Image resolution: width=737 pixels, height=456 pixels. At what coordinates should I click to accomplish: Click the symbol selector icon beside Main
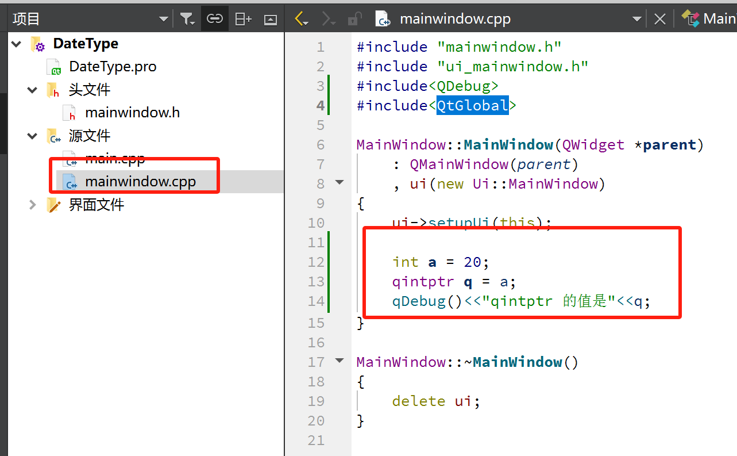[x=690, y=18]
